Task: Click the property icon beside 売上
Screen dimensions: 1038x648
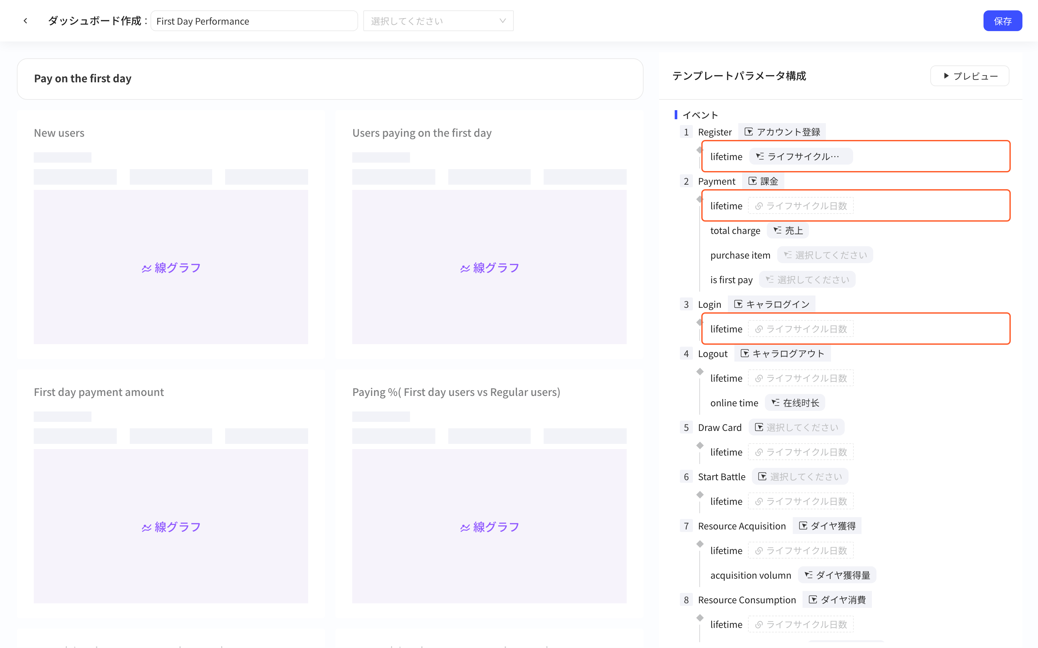Action: click(777, 231)
